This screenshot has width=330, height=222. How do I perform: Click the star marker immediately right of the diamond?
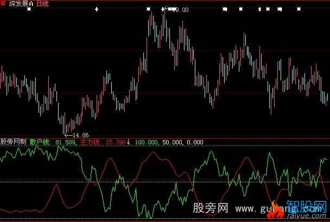click(268, 9)
